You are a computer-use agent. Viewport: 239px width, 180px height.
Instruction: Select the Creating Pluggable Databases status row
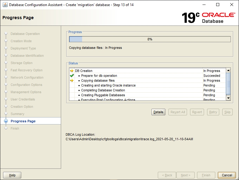click(x=103, y=95)
